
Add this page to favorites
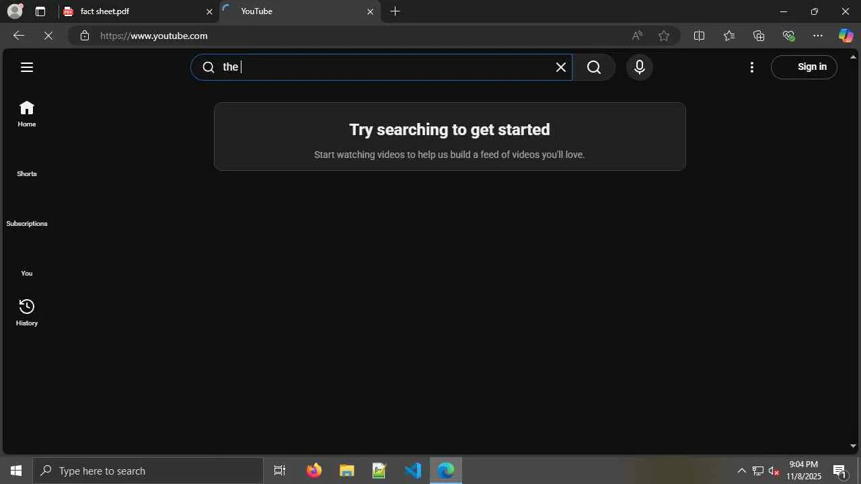coord(664,36)
